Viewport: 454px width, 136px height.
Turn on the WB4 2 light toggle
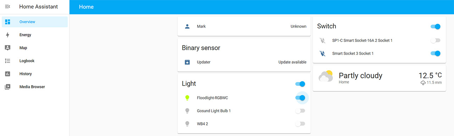300,124
